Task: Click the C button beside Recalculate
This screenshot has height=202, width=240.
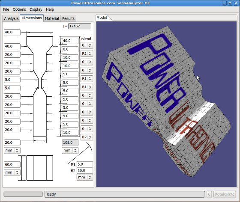Action: coord(209,194)
